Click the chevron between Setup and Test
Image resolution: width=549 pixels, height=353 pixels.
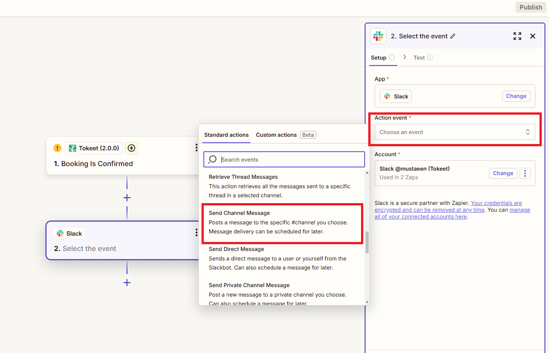click(x=404, y=57)
